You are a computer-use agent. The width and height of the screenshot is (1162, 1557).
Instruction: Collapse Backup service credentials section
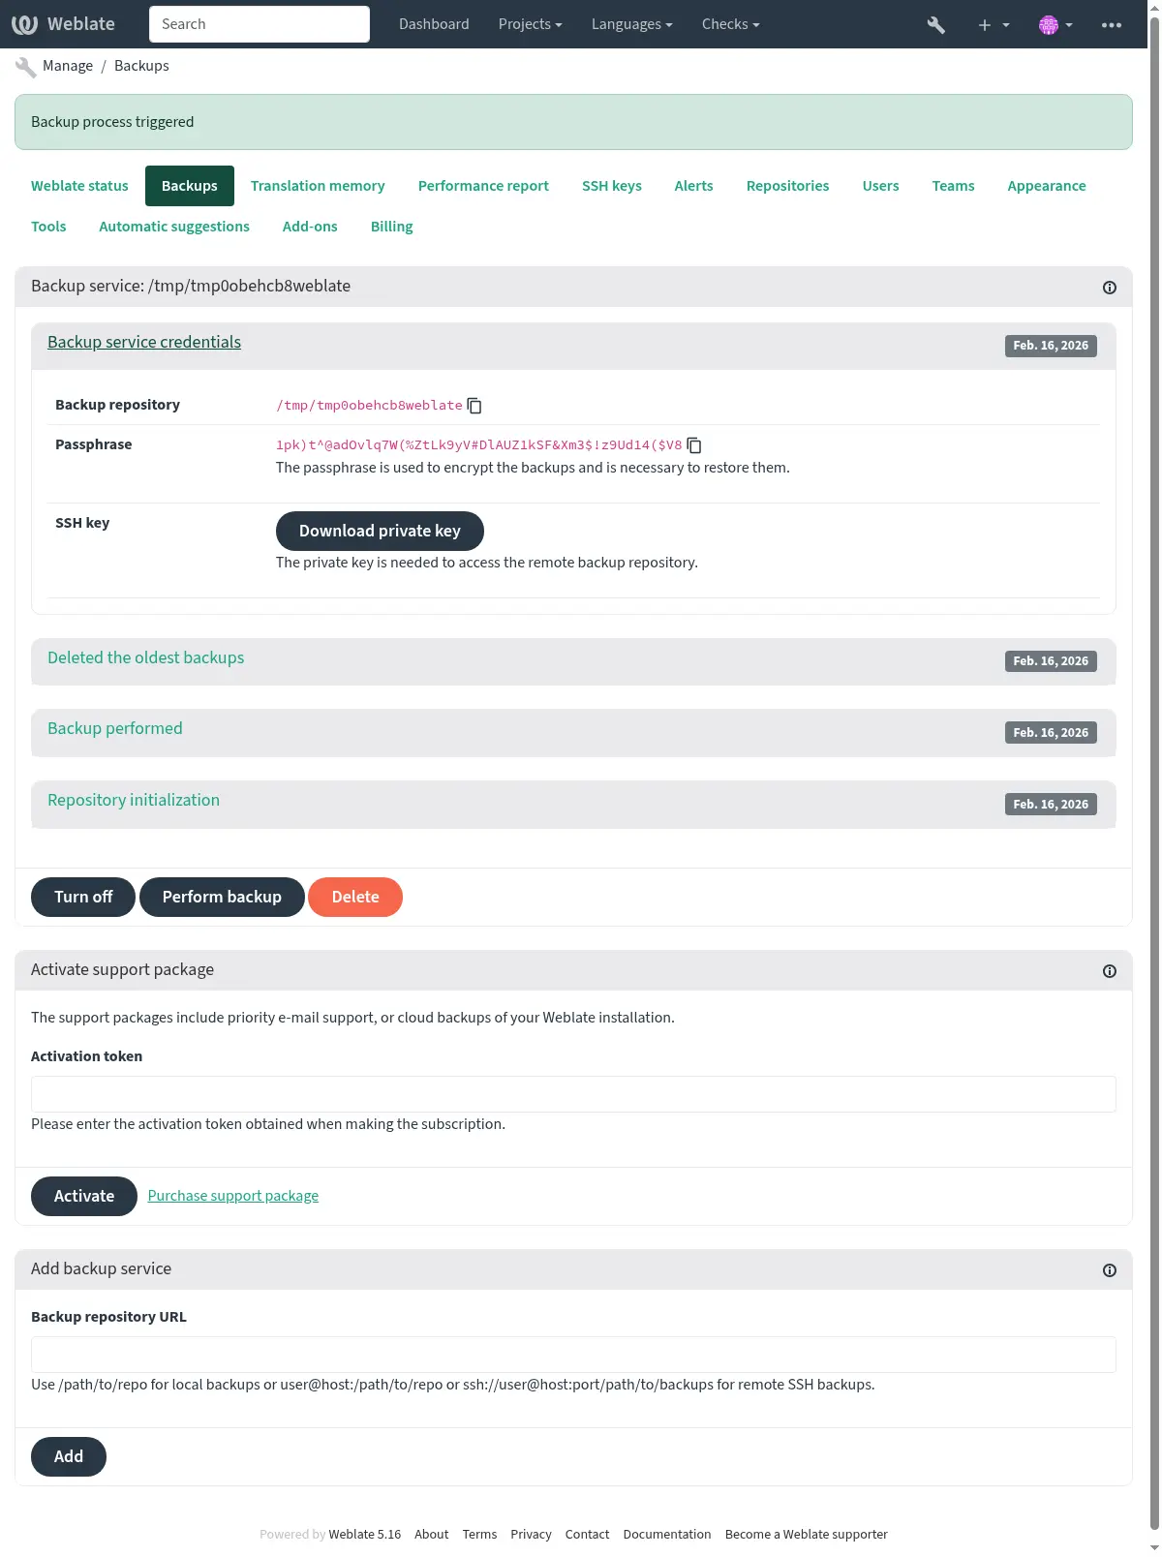tap(144, 343)
